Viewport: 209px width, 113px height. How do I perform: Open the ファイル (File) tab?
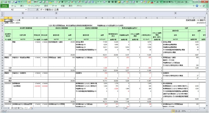tap(4, 6)
